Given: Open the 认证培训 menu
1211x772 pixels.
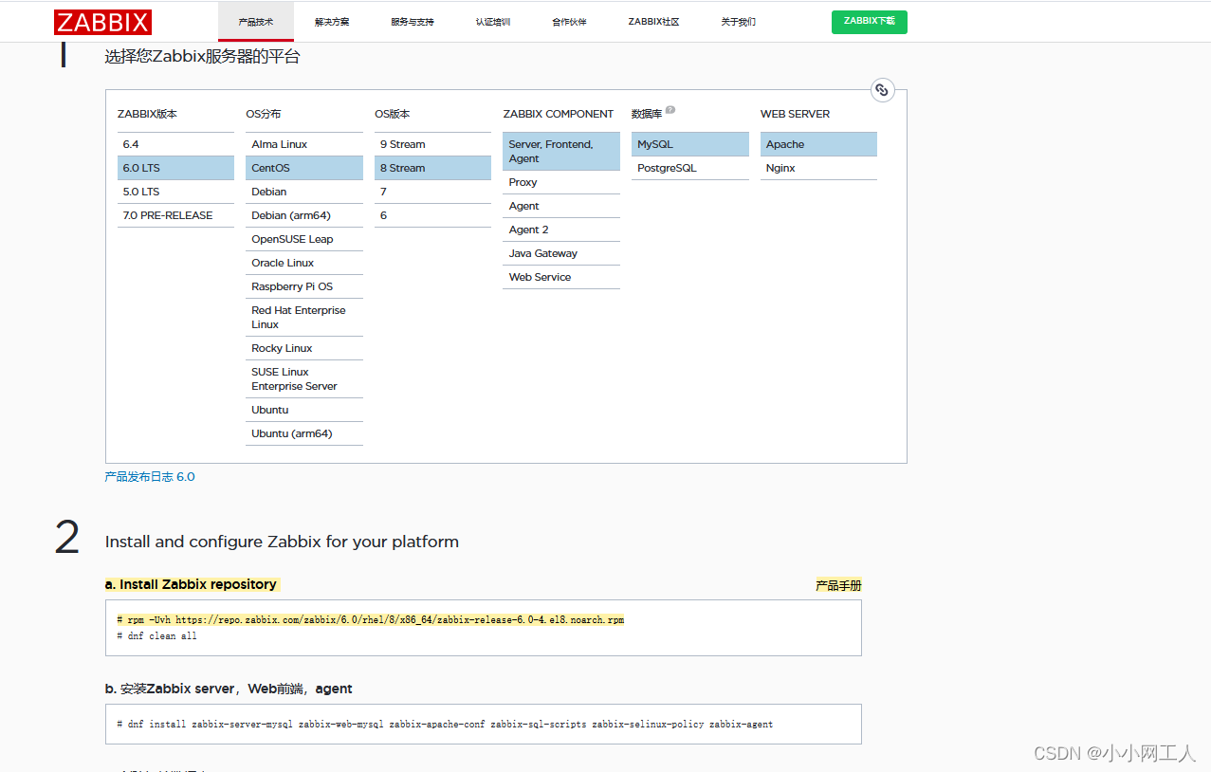Looking at the screenshot, I should pyautogui.click(x=493, y=22).
